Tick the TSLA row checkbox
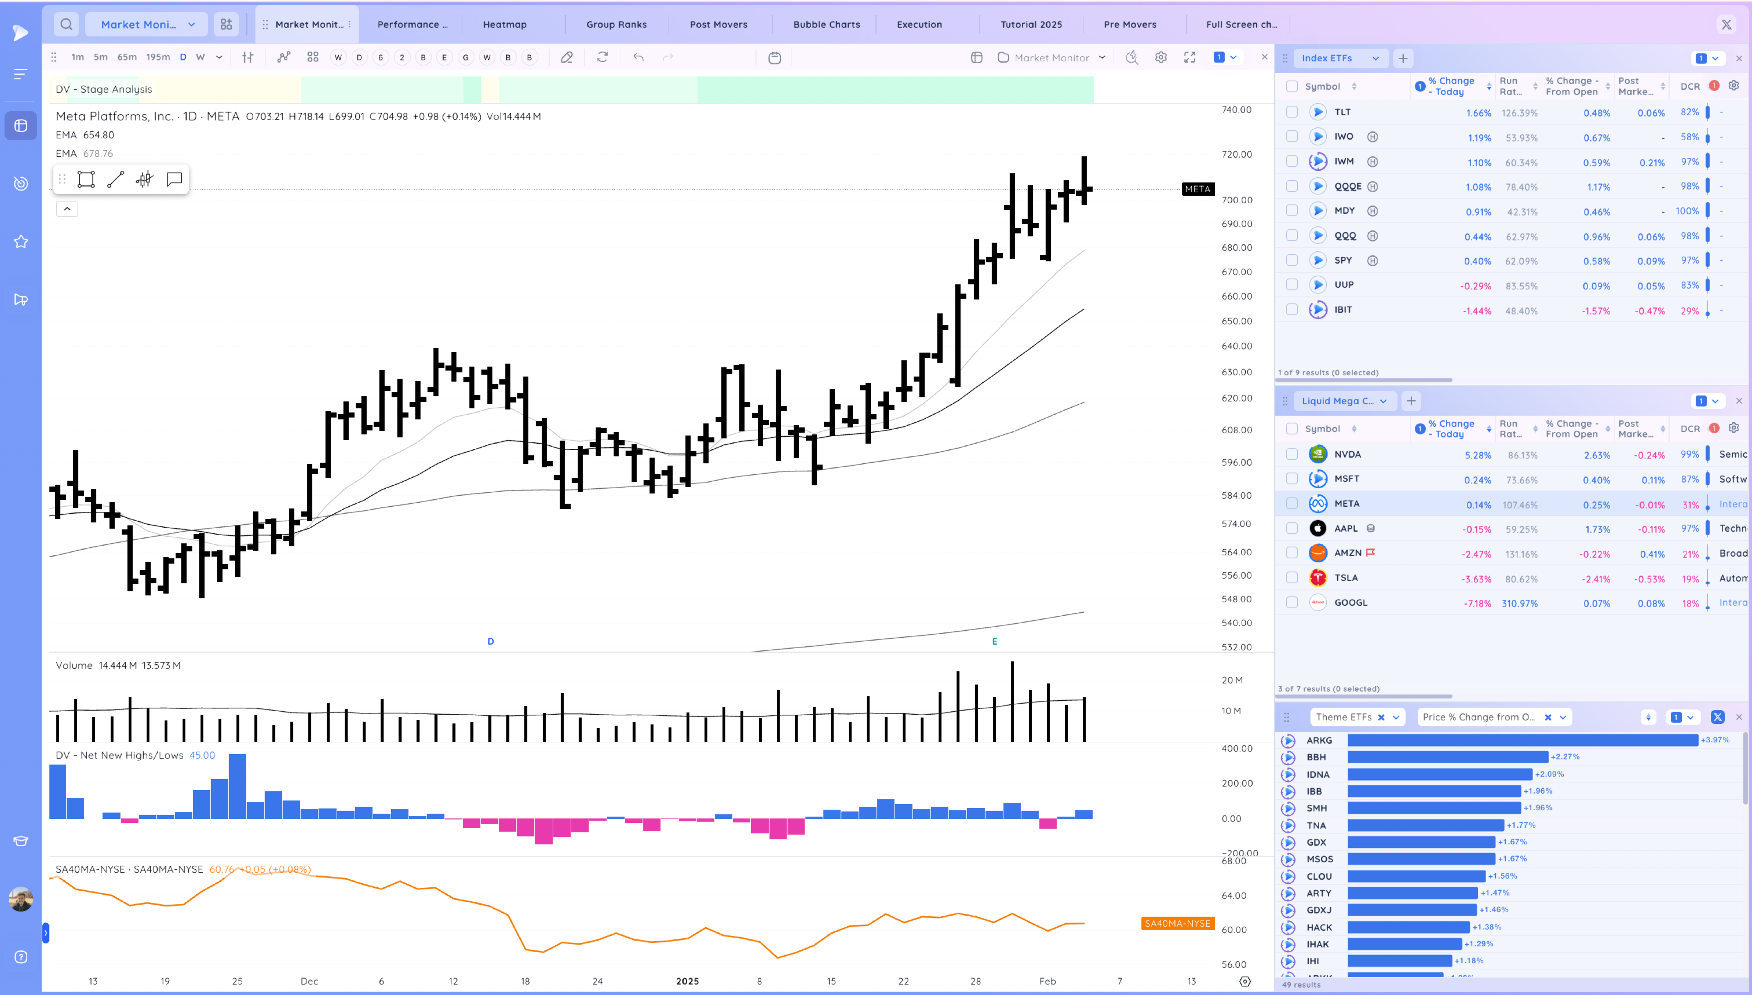Screen dimensions: 1752x995 click(1292, 578)
